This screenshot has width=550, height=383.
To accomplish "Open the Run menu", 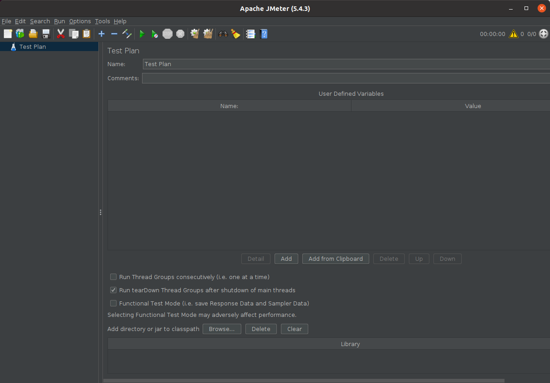I will point(60,21).
